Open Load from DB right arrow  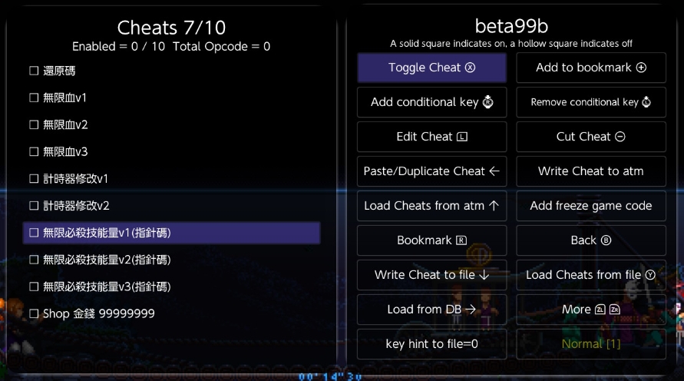pos(431,310)
